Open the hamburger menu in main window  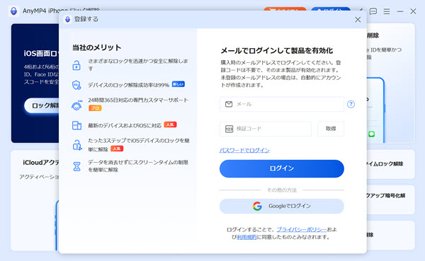point(387,11)
